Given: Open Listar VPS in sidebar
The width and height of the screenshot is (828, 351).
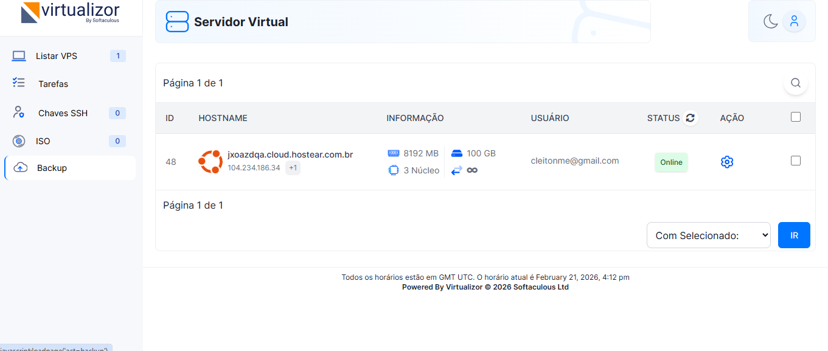Looking at the screenshot, I should [57, 56].
